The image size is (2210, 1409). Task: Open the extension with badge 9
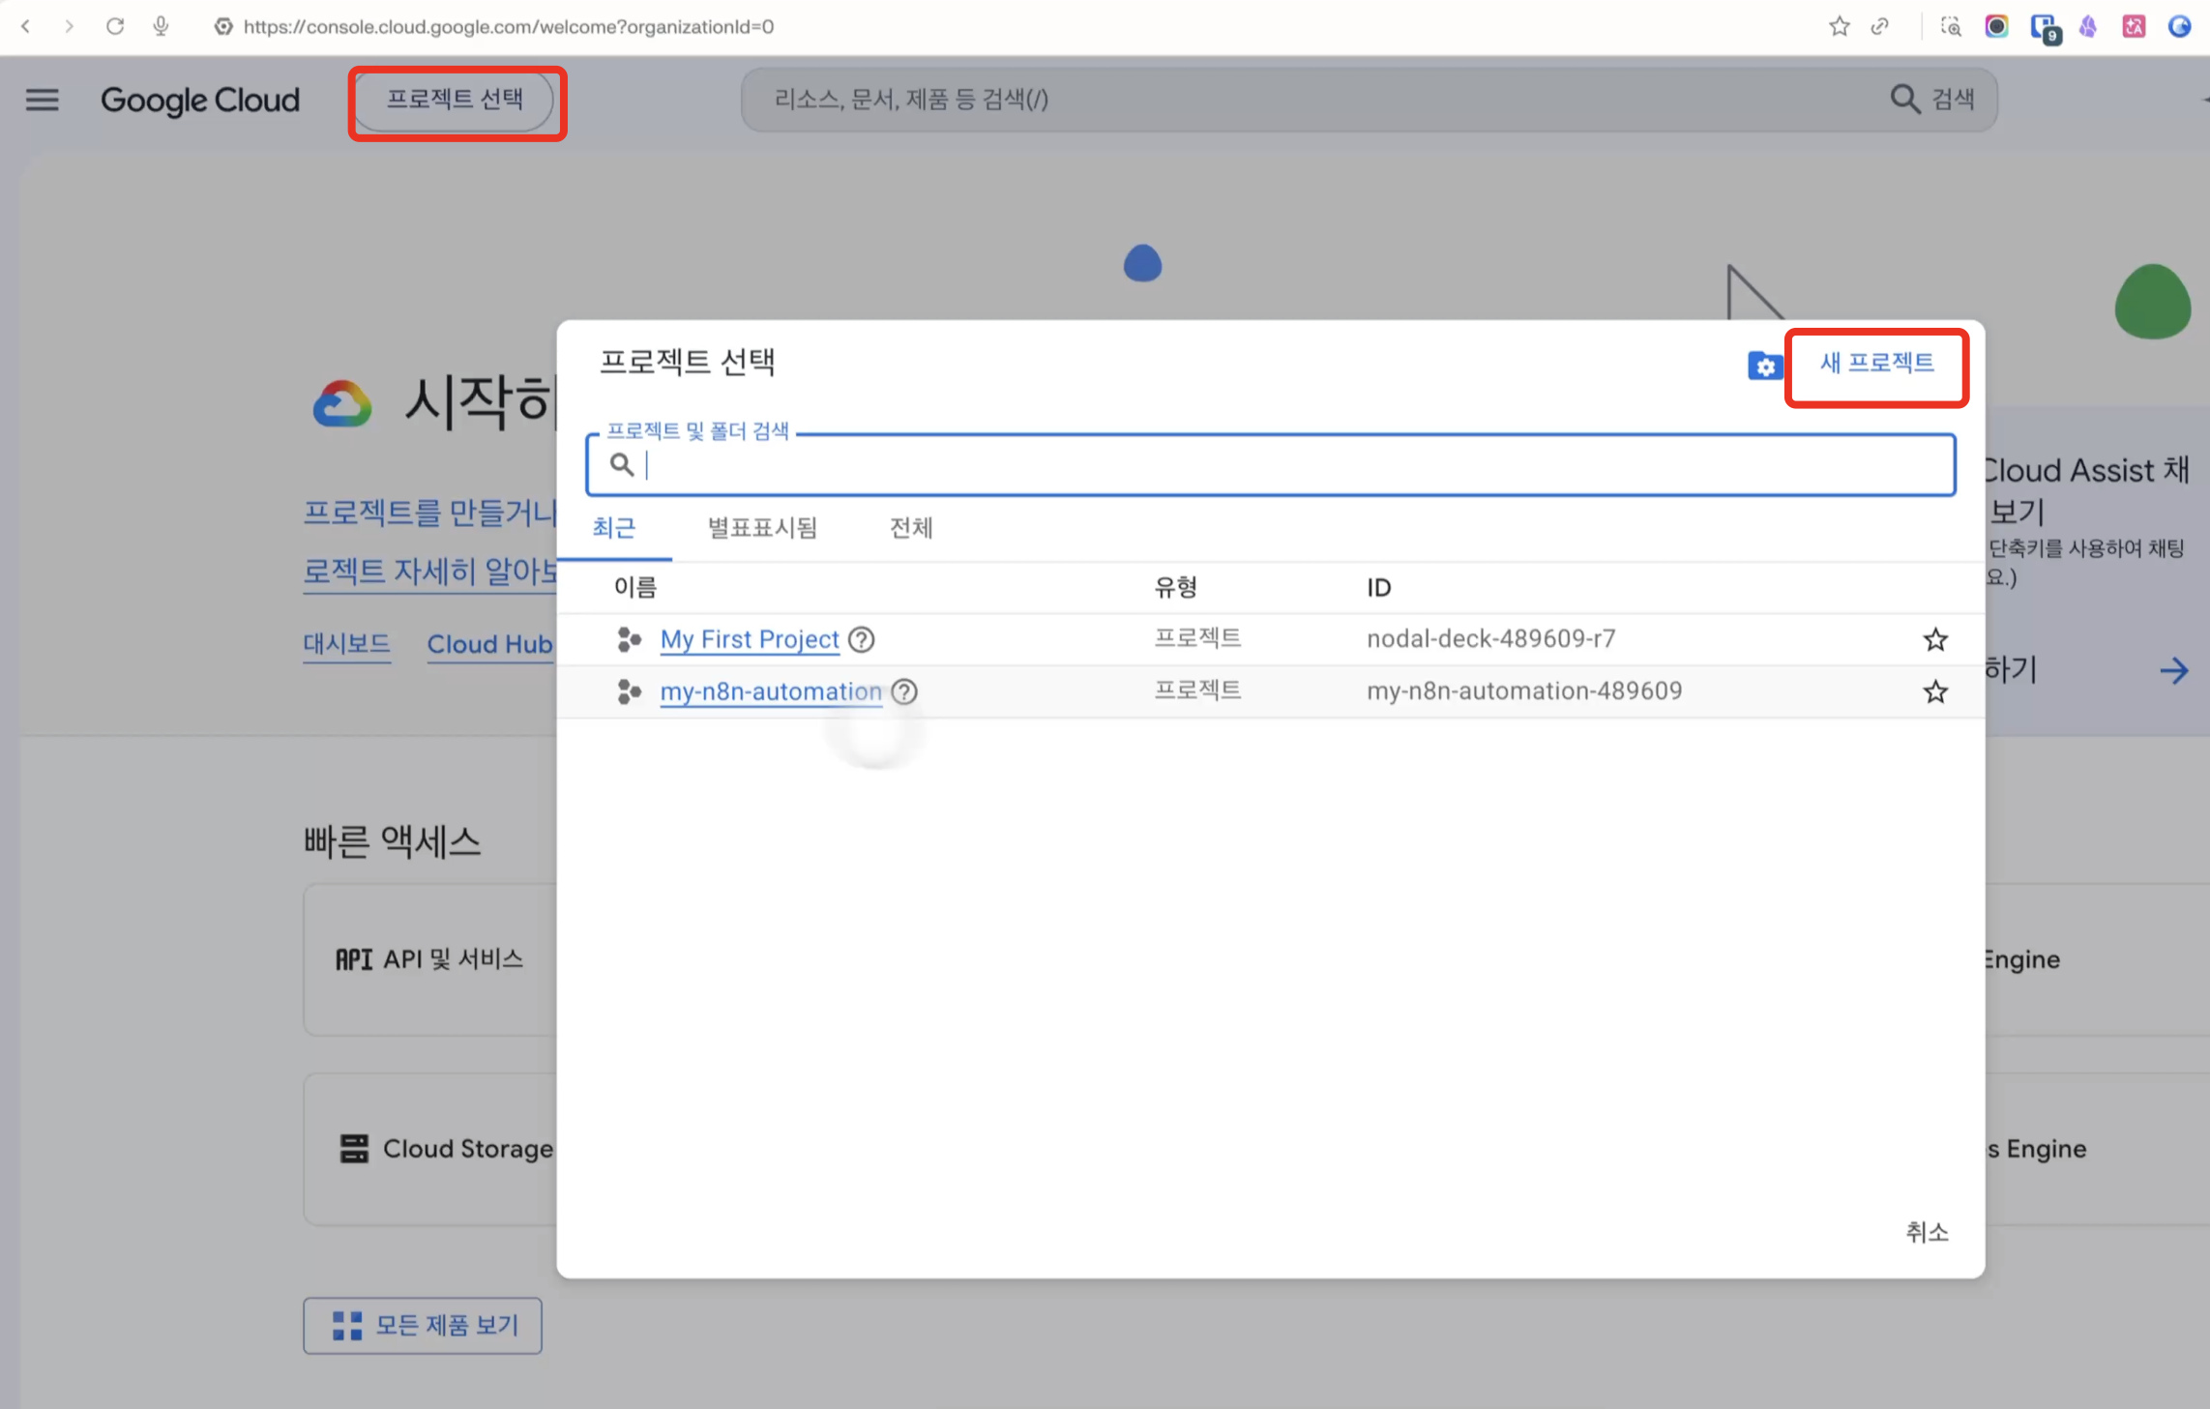click(2044, 28)
